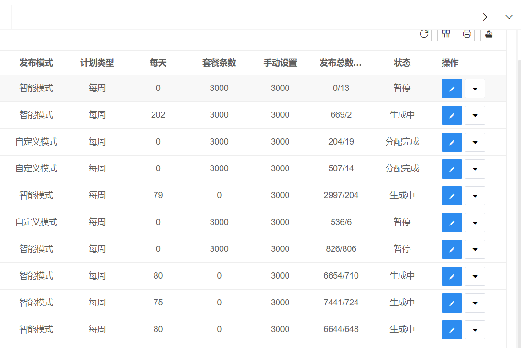Click the 状态 column header
The width and height of the screenshot is (521, 348).
(402, 63)
